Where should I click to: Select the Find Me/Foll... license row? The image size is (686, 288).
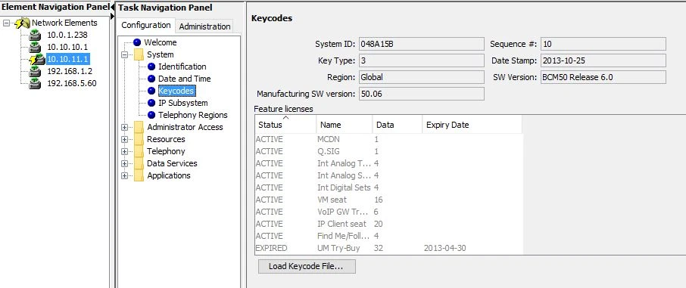(388, 236)
